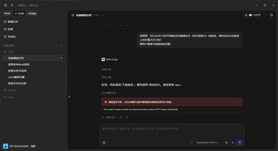Click the highlighted timeline dot at bottom
Screen dimensions: 278x151
click(x=69, y=97)
